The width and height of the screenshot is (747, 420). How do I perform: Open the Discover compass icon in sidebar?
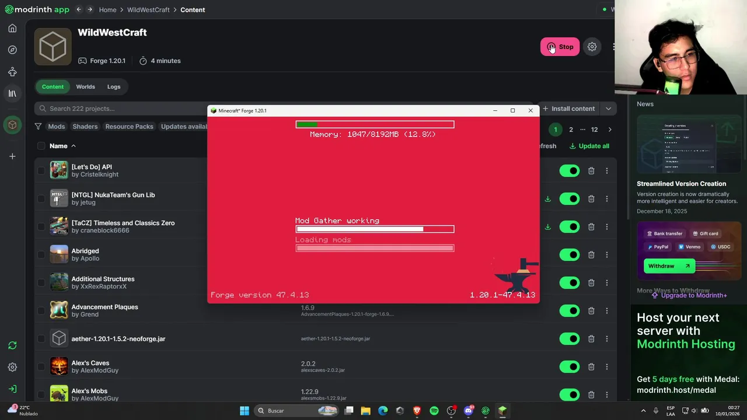point(12,50)
